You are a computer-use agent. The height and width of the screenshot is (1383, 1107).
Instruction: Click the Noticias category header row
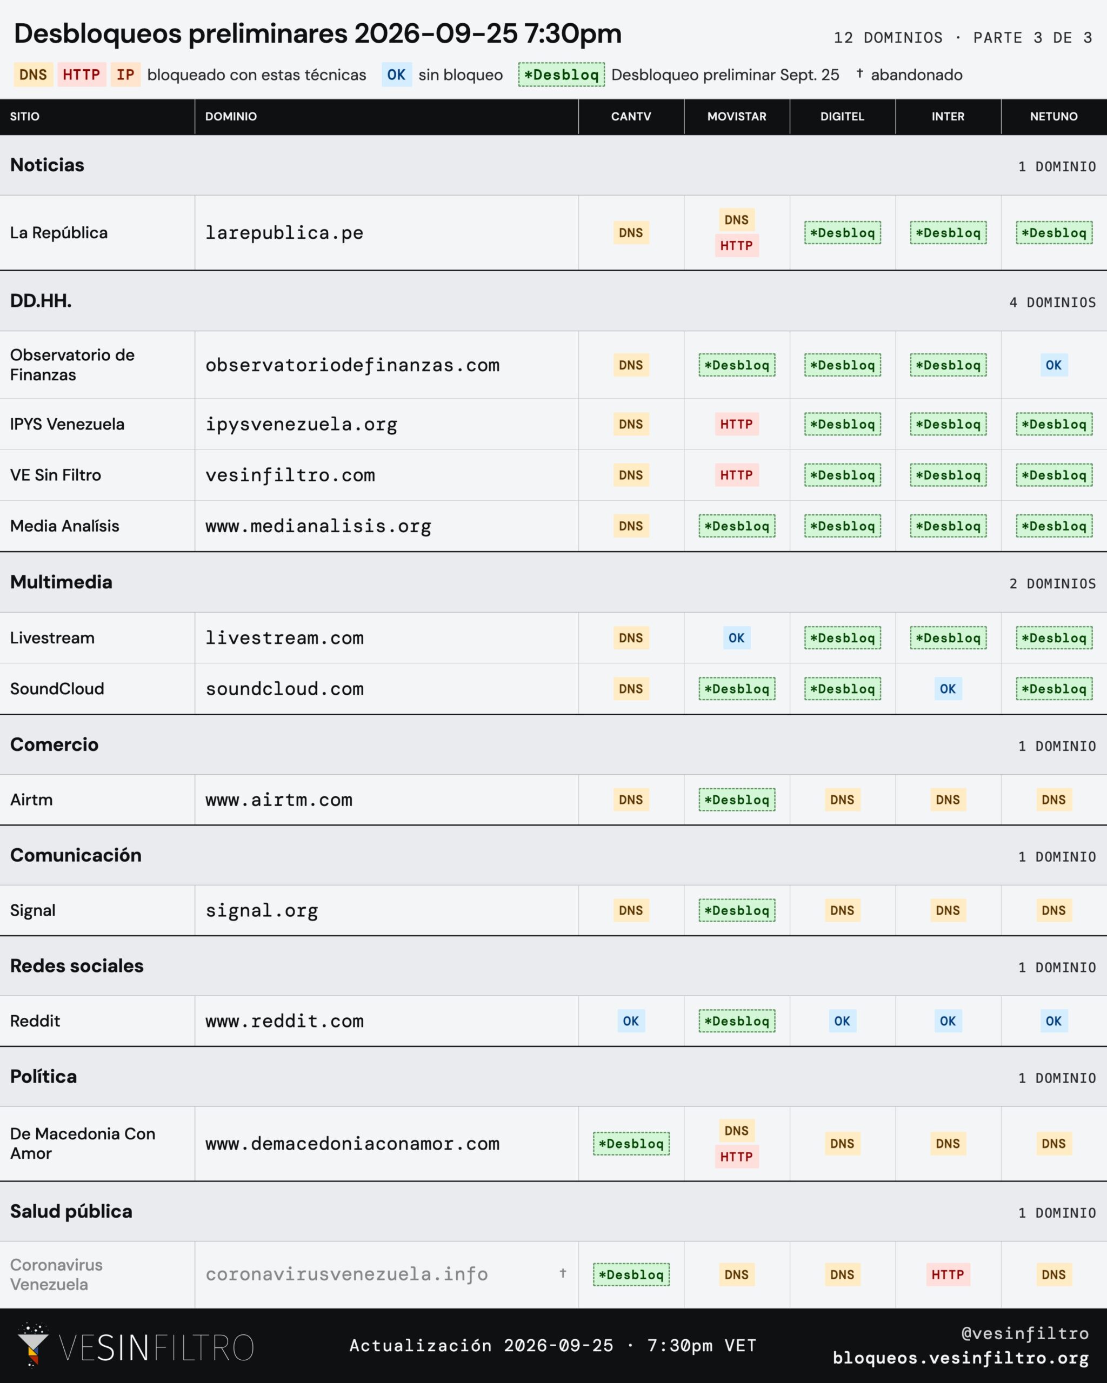click(553, 165)
